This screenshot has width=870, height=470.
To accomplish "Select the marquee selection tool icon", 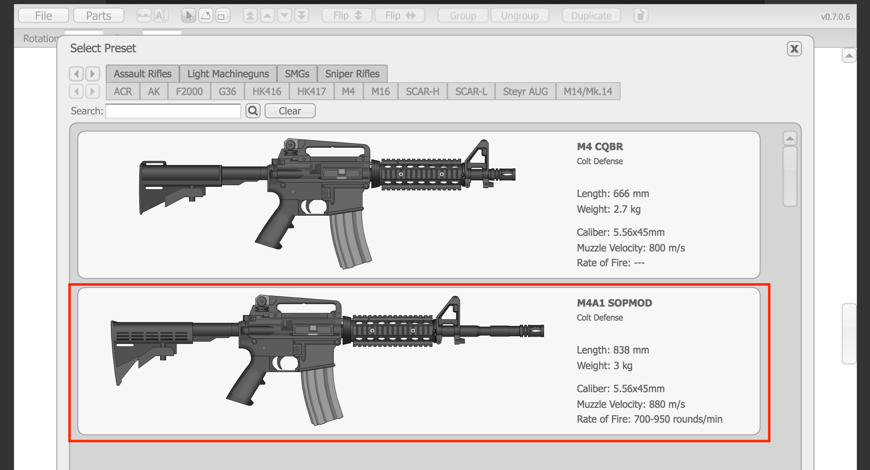I will pyautogui.click(x=223, y=16).
